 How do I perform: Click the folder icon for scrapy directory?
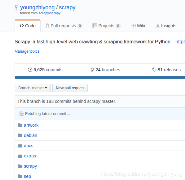[x=20, y=166]
